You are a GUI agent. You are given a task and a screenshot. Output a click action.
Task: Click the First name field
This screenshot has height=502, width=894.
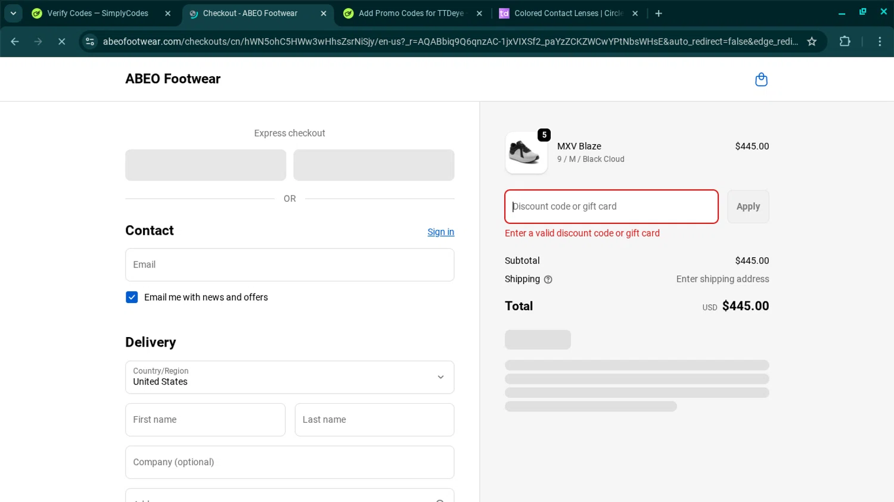point(206,420)
